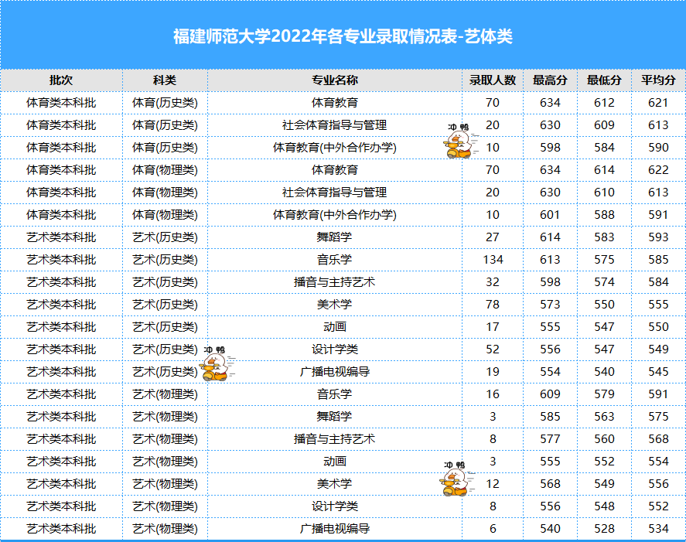
Task: Select 设计学类 in the 艺术(物理类) row
Action: point(335,506)
